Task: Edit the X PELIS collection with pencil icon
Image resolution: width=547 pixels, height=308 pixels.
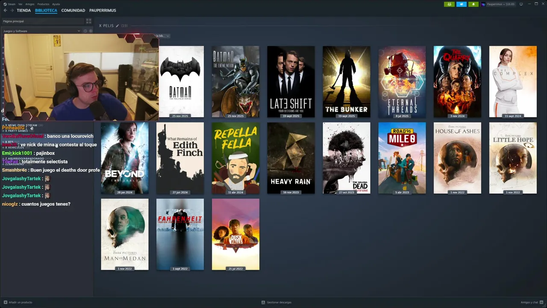Action: tap(118, 26)
